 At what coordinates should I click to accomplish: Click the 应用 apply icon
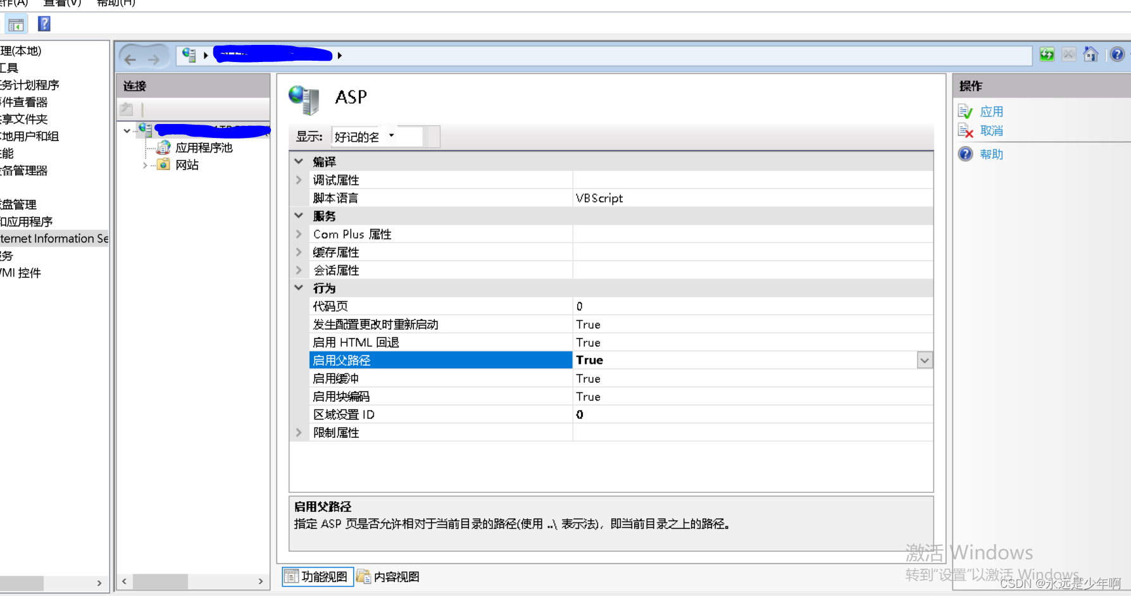coord(965,112)
